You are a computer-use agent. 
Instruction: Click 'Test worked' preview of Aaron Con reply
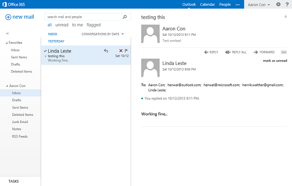(171, 41)
